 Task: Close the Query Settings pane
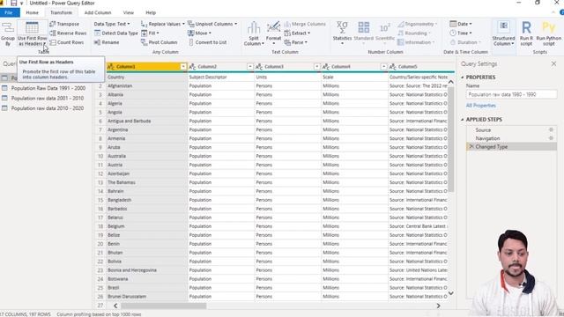click(553, 64)
